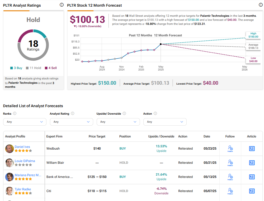Click 13.53% Upside cell

coord(161,148)
